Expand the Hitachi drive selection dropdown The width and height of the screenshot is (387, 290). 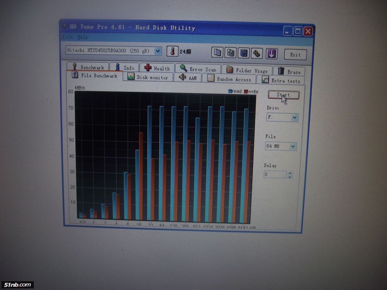158,51
